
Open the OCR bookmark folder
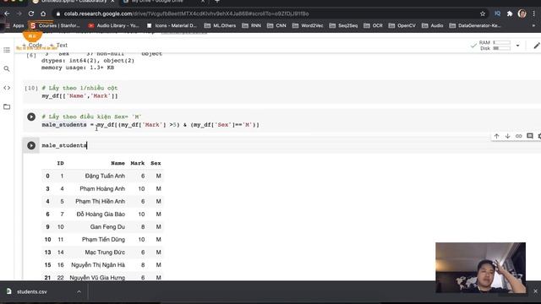click(x=374, y=25)
